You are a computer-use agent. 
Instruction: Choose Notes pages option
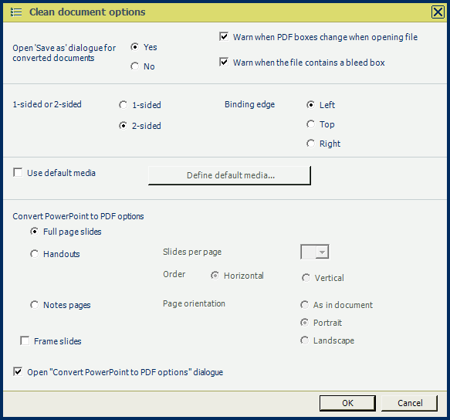[35, 305]
